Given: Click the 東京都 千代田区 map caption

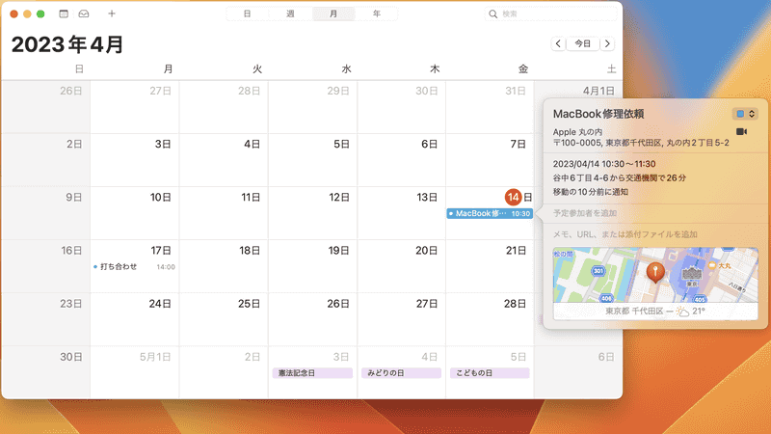Looking at the screenshot, I should 634,311.
